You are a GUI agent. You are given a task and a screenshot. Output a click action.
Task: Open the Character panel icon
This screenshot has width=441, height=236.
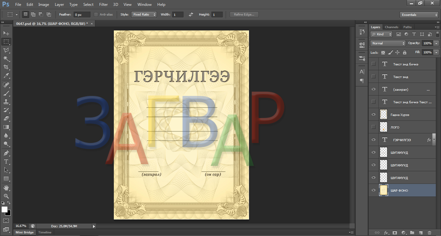pyautogui.click(x=362, y=72)
